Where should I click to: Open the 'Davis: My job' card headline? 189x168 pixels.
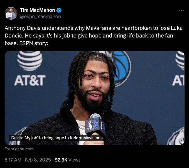point(57,138)
